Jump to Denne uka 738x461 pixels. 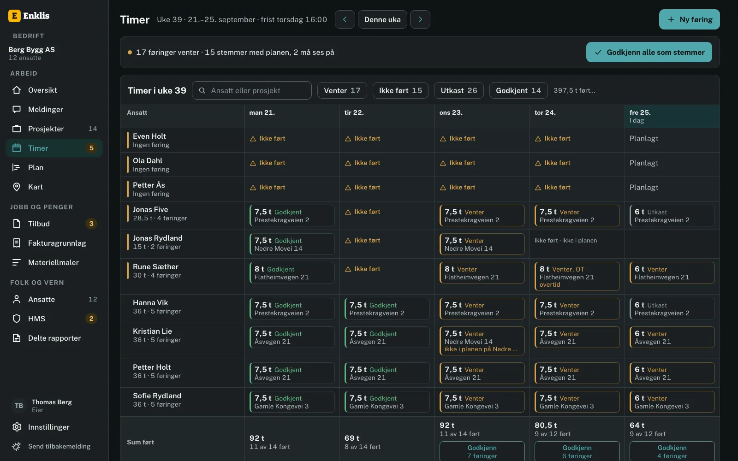pos(382,19)
